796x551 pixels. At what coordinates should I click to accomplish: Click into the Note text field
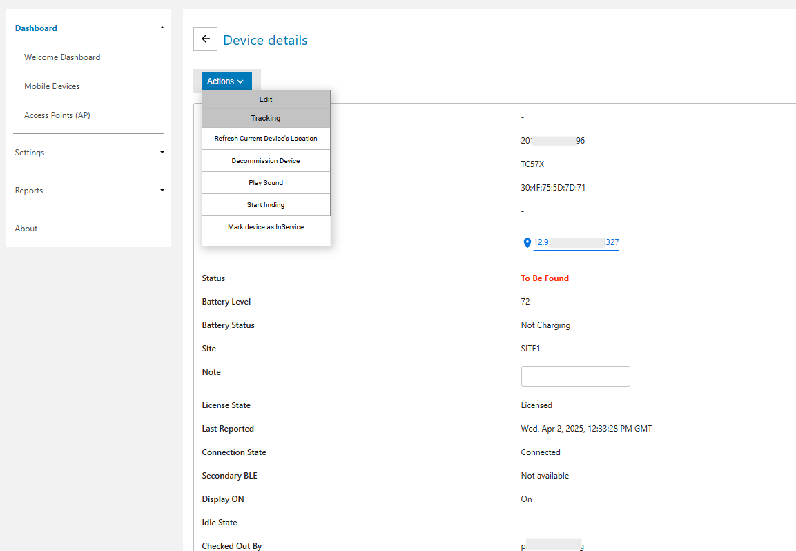click(x=575, y=376)
